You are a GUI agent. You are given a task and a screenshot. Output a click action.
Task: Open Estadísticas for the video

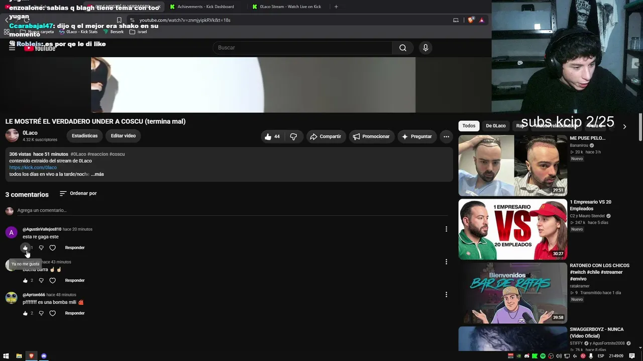pos(84,136)
